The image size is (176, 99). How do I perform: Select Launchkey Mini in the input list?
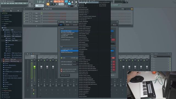point(69,51)
